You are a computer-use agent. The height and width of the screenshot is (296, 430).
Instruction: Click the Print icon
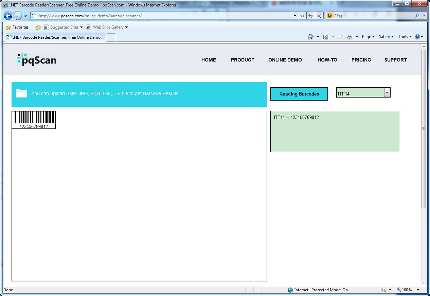pyautogui.click(x=350, y=37)
